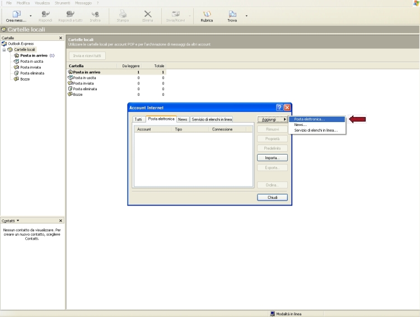Click the Importa... button
420x317 pixels.
tap(272, 158)
